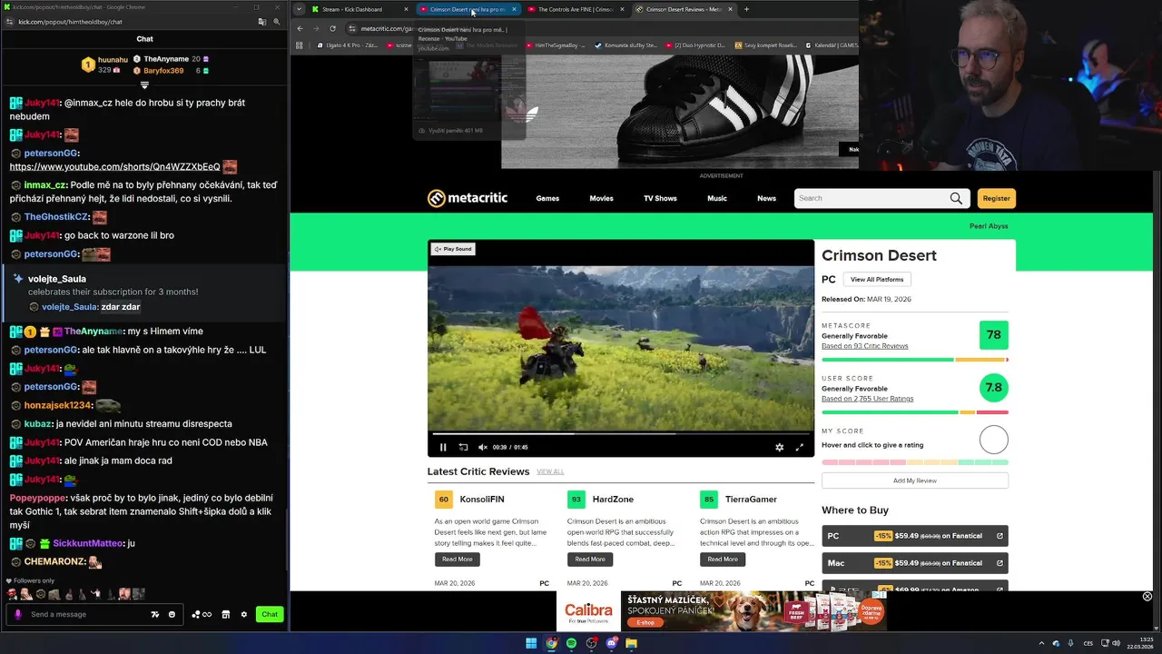Open Based on 2,765 User Ratings link
The height and width of the screenshot is (654, 1162).
point(867,399)
